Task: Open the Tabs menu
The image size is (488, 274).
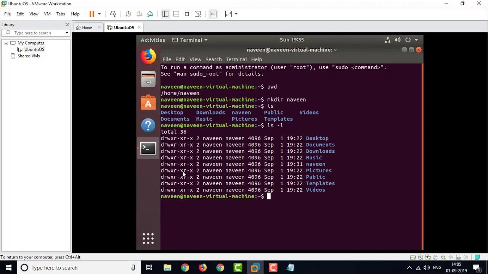Action: pos(61,14)
